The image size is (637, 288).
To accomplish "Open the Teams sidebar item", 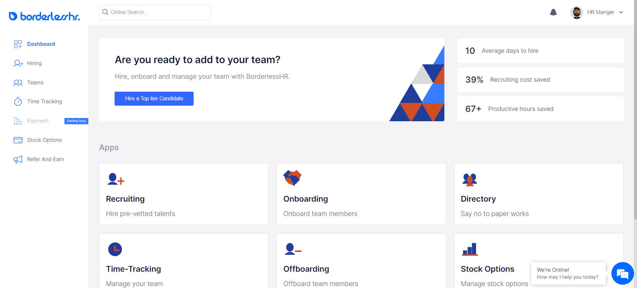I will 35,83.
